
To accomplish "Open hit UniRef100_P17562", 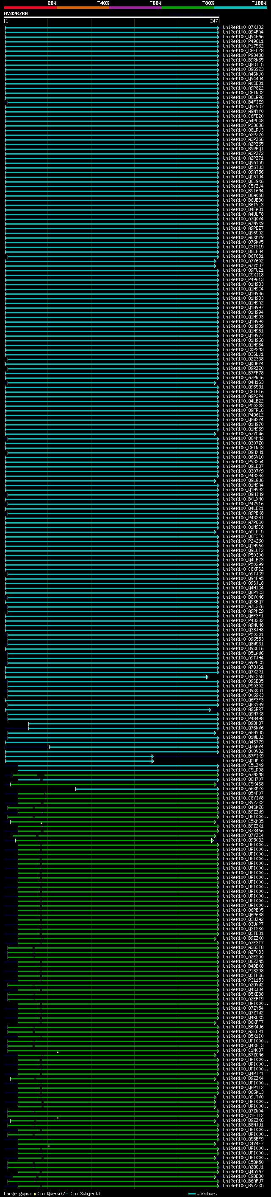I will [x=243, y=46].
